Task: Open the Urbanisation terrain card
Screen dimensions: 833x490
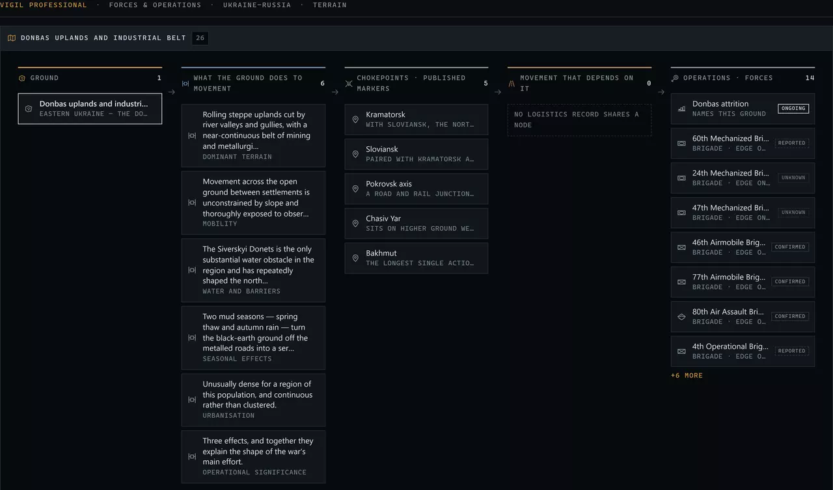Action: click(253, 400)
